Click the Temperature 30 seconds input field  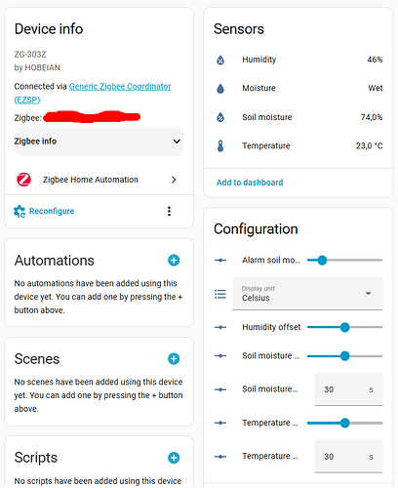(x=348, y=457)
